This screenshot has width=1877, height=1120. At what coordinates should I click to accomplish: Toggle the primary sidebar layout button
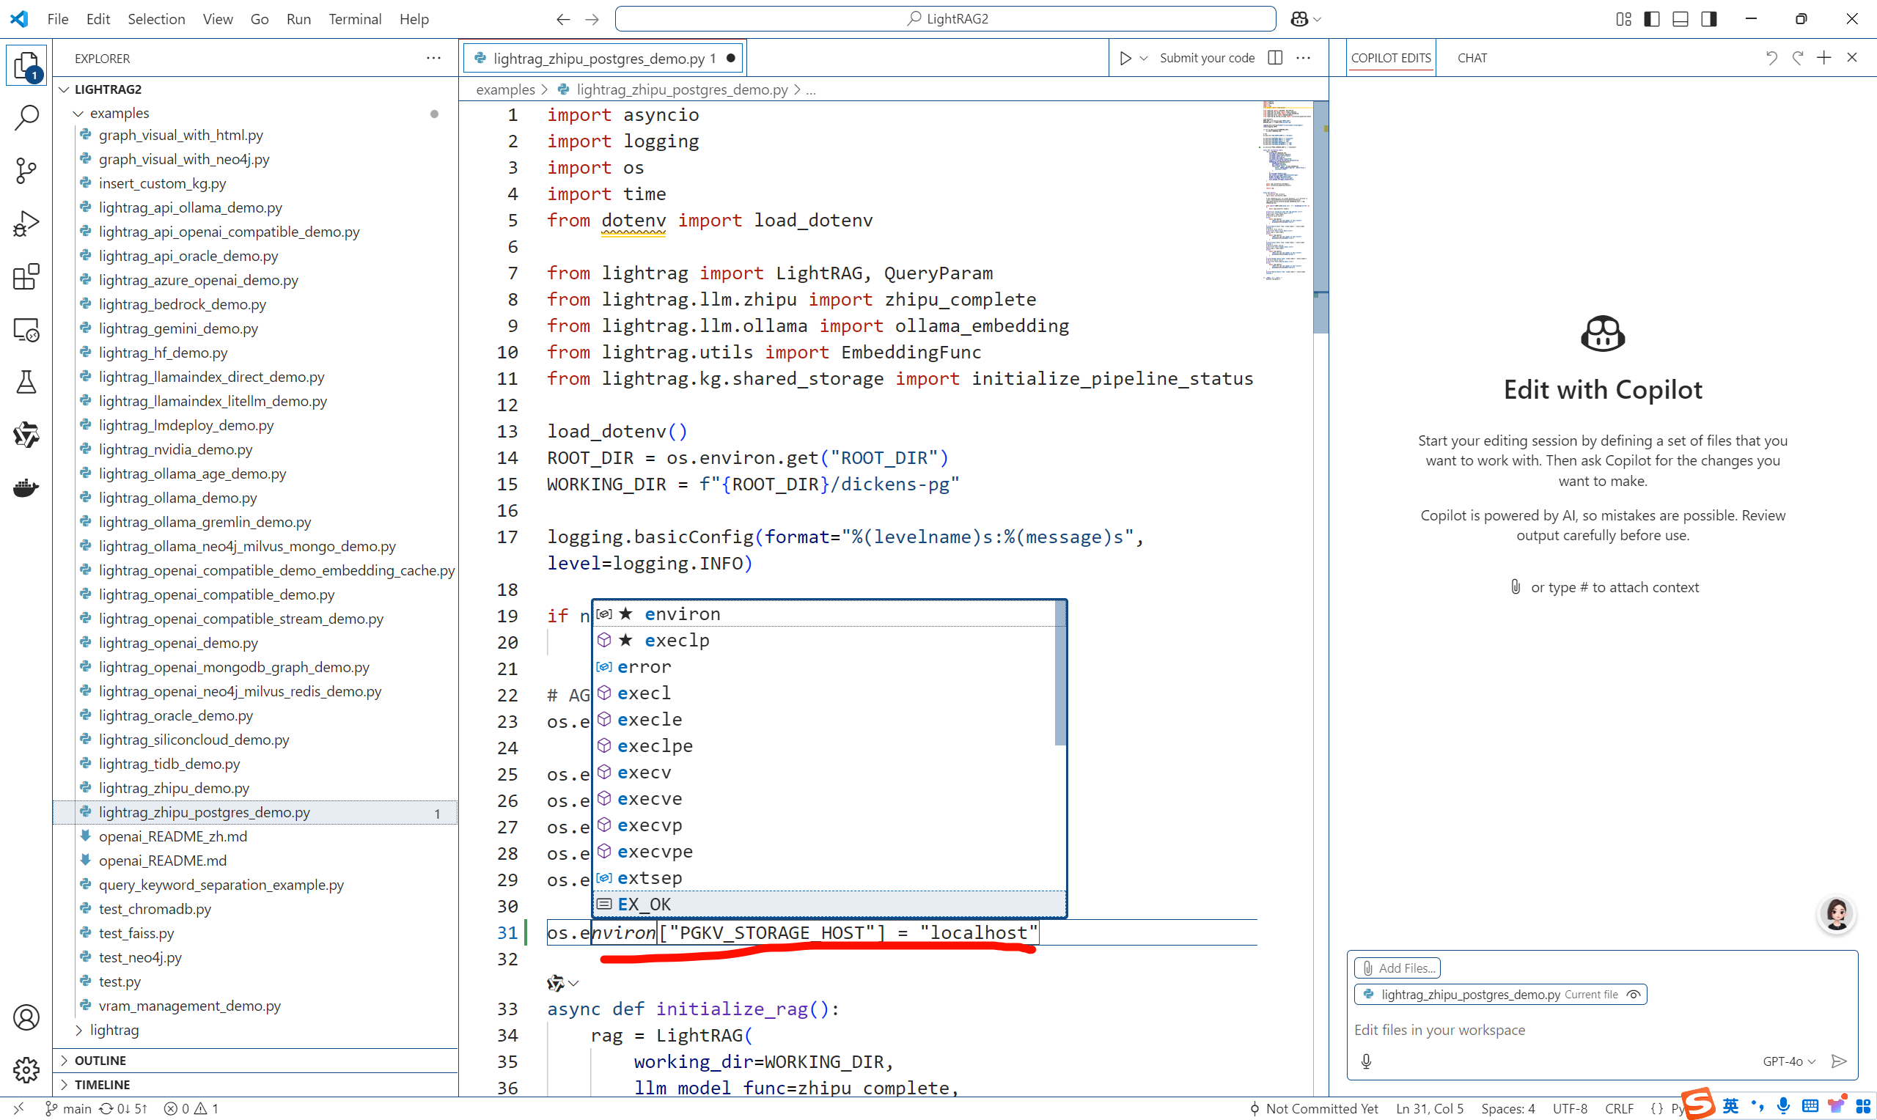tap(1651, 19)
